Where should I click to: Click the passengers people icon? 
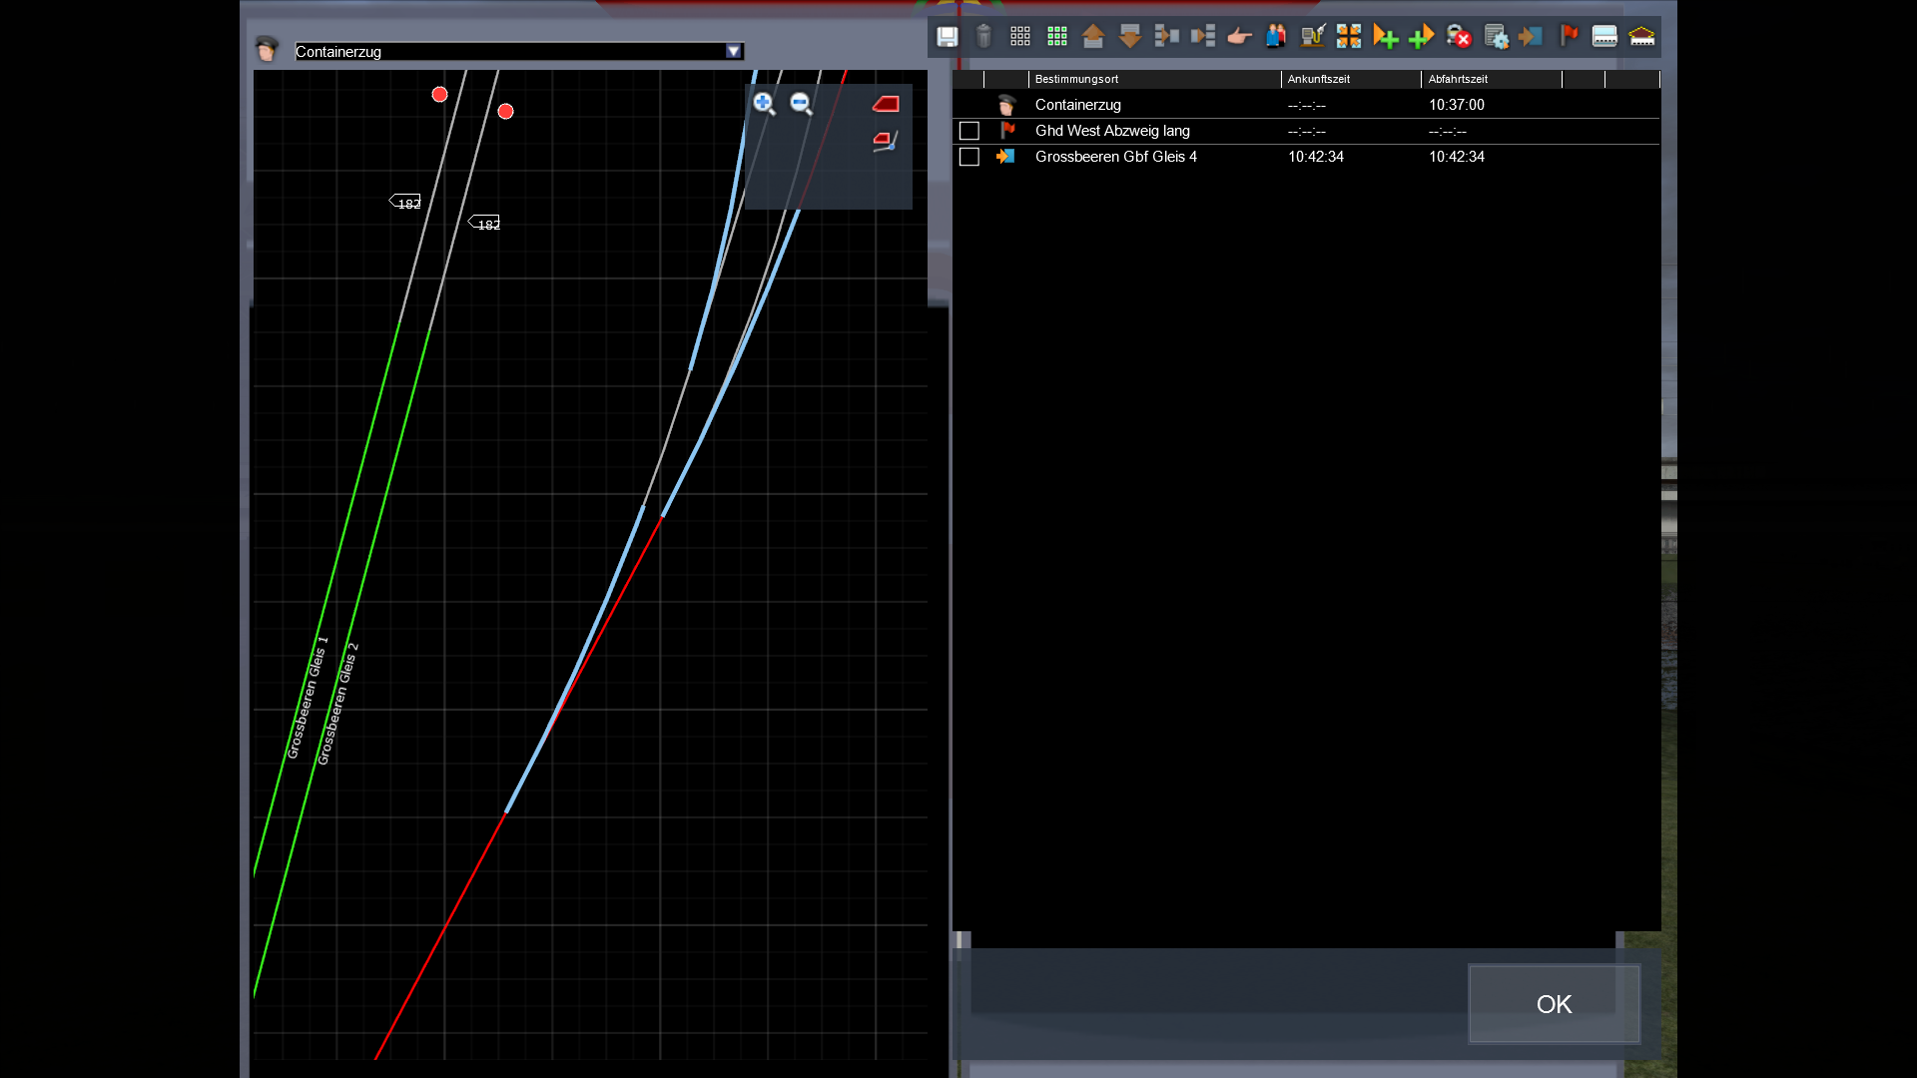pyautogui.click(x=1276, y=37)
